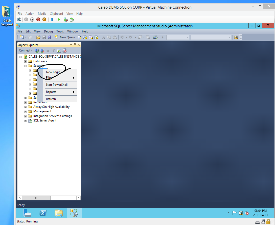Viewport: 275px width, 225px height.
Task: Pause the virtual machine
Action: point(52,20)
